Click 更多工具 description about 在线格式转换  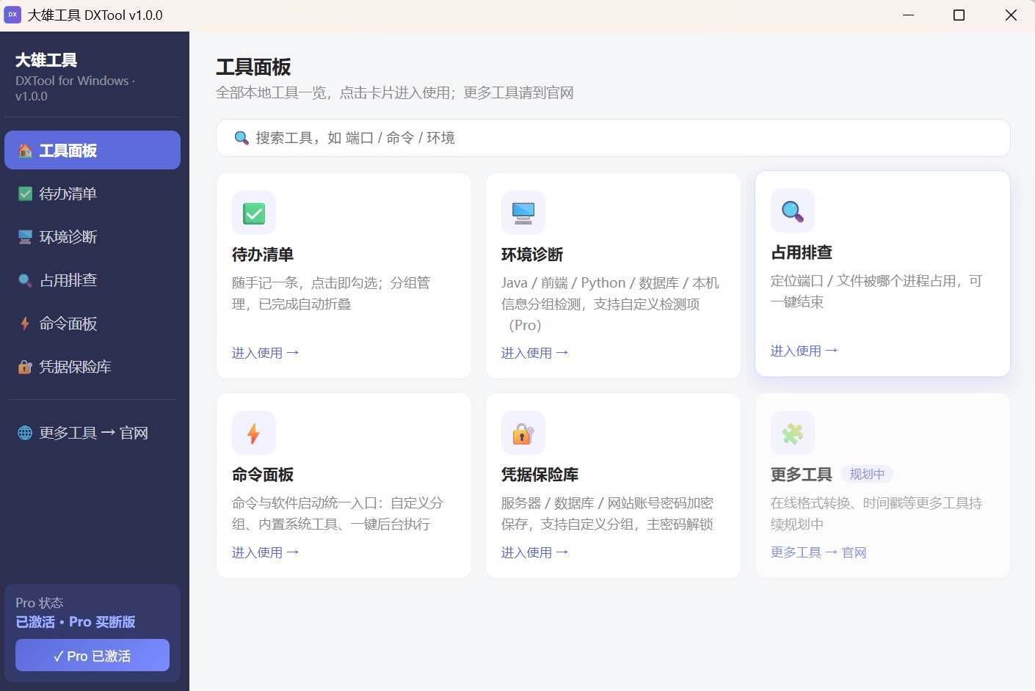click(x=876, y=513)
